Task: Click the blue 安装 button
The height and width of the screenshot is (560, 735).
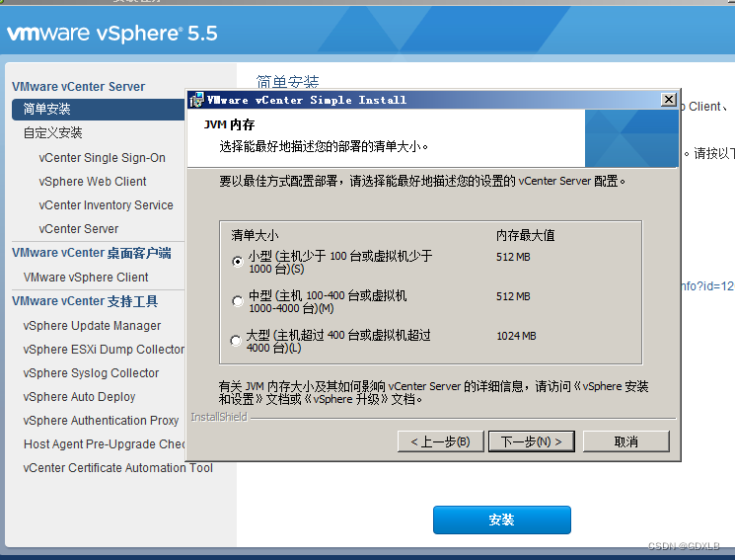Action: (x=501, y=520)
